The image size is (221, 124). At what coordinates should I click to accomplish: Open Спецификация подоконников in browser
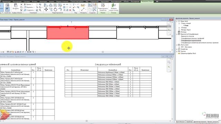(x=191, y=41)
